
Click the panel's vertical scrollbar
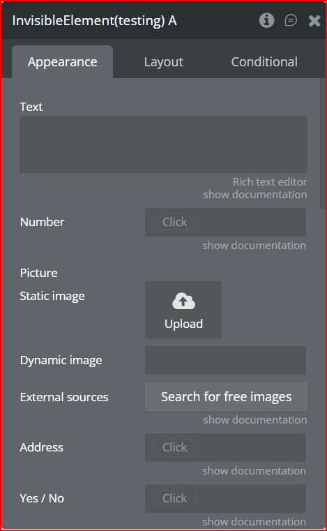[x=322, y=144]
